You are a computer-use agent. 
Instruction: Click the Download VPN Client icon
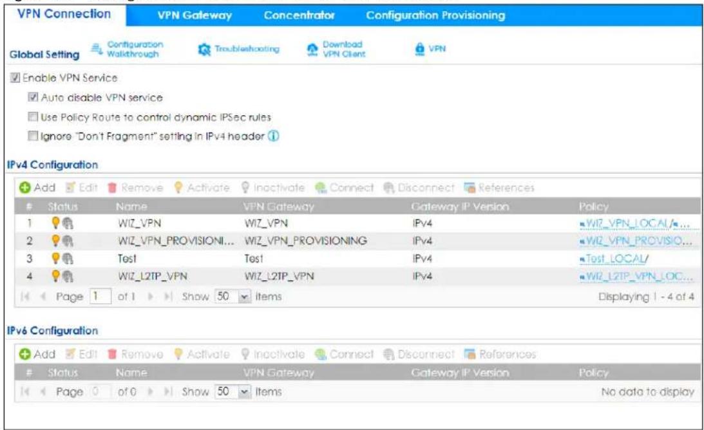pyautogui.click(x=312, y=50)
